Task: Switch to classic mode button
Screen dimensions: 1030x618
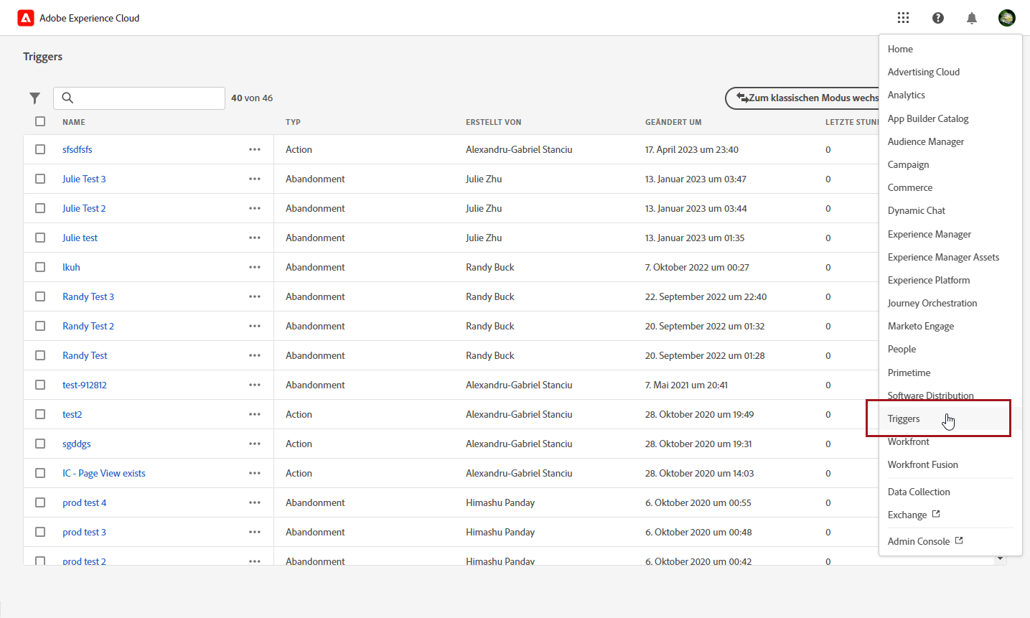Action: click(x=802, y=98)
